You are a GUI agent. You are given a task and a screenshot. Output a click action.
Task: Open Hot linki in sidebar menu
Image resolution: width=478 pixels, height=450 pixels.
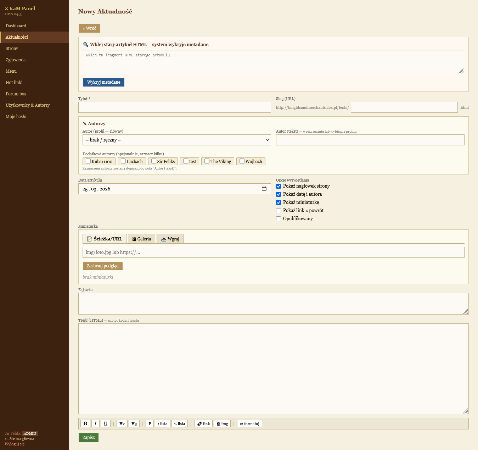tap(14, 83)
